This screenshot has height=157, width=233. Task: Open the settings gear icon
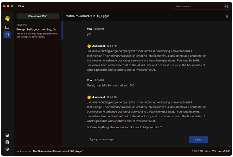[x=7, y=149]
